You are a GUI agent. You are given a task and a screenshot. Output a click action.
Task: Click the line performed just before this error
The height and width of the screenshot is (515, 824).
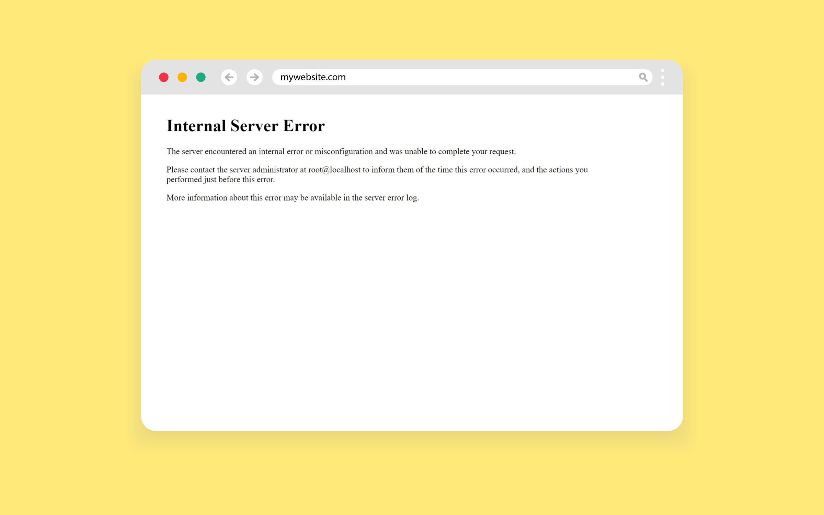[220, 180]
